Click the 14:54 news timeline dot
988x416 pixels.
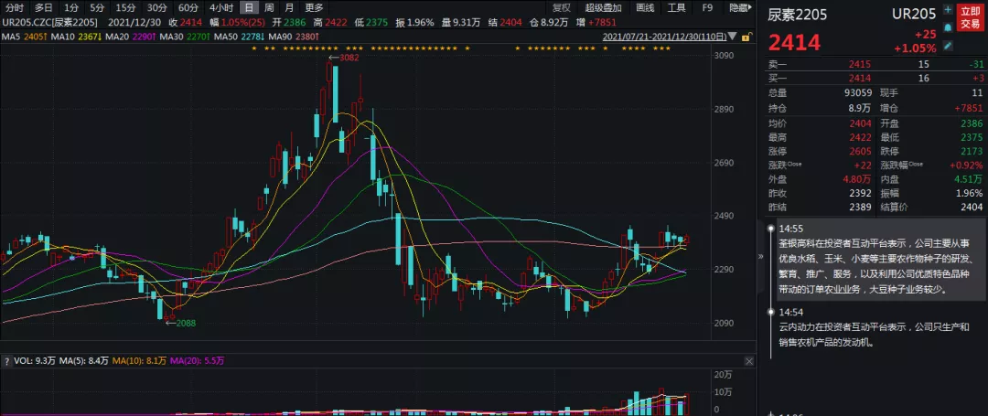pyautogui.click(x=770, y=312)
